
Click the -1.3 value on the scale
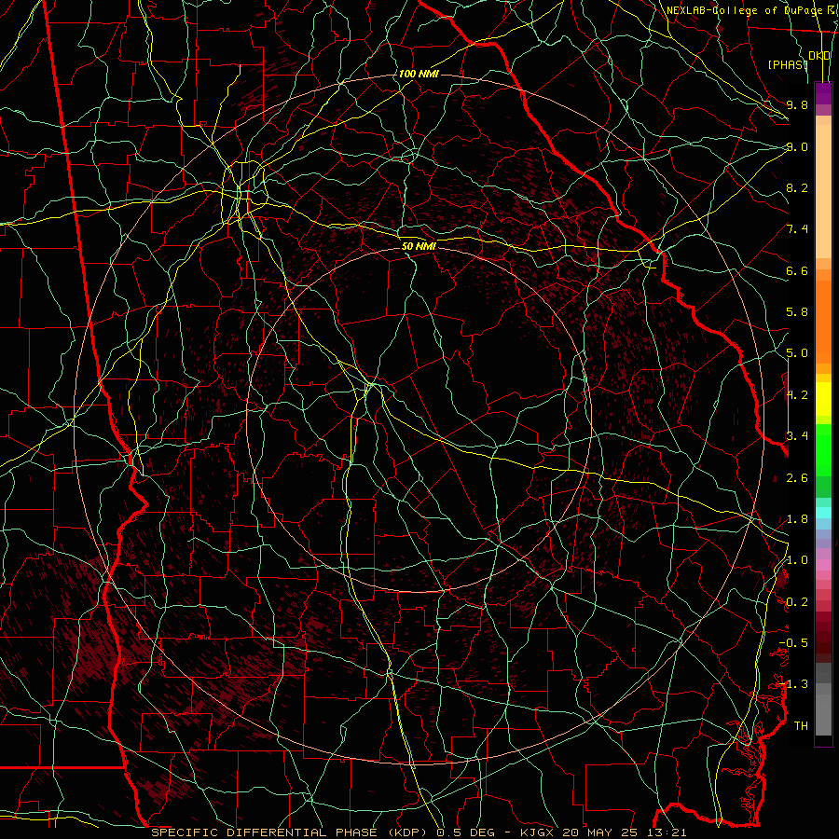(793, 684)
